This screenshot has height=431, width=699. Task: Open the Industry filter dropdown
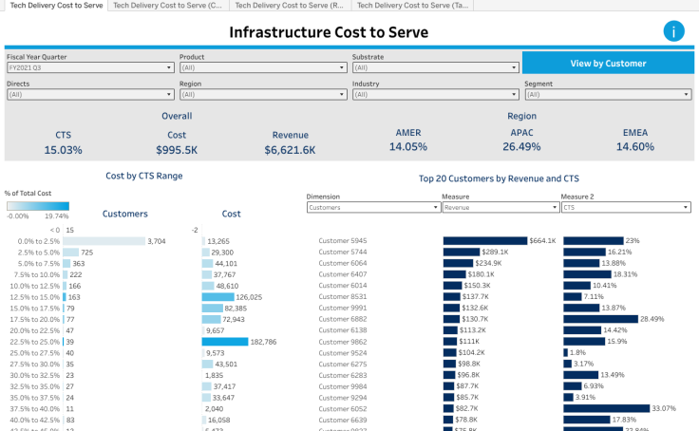[x=435, y=95]
